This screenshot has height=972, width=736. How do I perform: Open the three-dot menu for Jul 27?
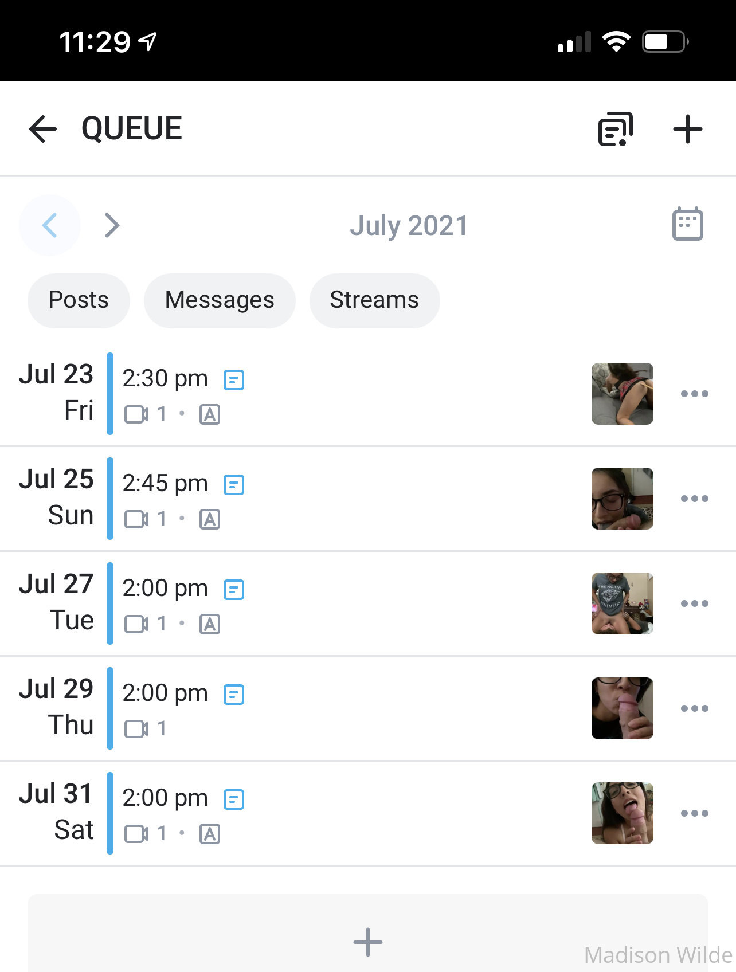[694, 603]
